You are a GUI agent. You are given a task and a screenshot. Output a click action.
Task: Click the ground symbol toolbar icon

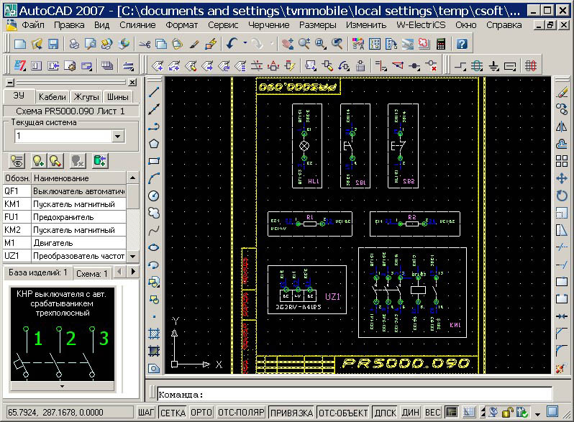pyautogui.click(x=494, y=66)
